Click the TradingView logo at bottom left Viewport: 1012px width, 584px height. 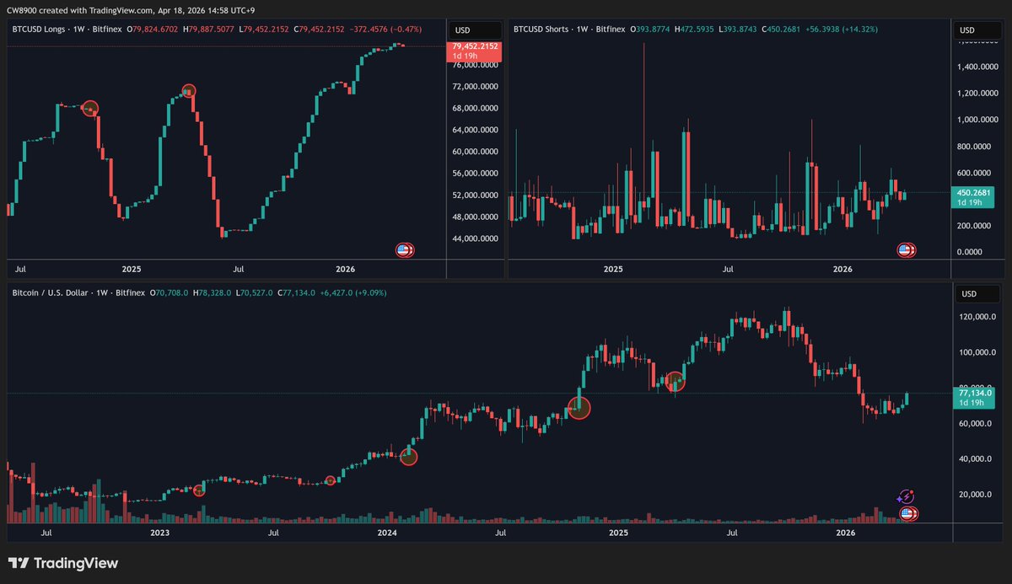click(x=63, y=563)
